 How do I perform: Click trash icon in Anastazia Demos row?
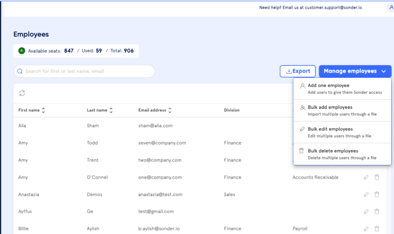click(x=377, y=194)
